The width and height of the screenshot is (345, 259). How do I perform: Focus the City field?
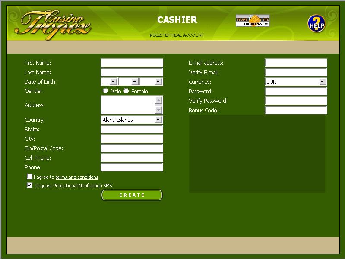pyautogui.click(x=132, y=139)
